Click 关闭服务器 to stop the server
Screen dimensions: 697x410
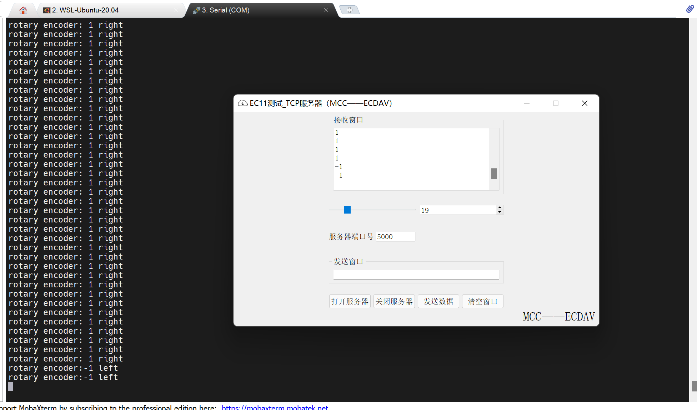point(394,301)
